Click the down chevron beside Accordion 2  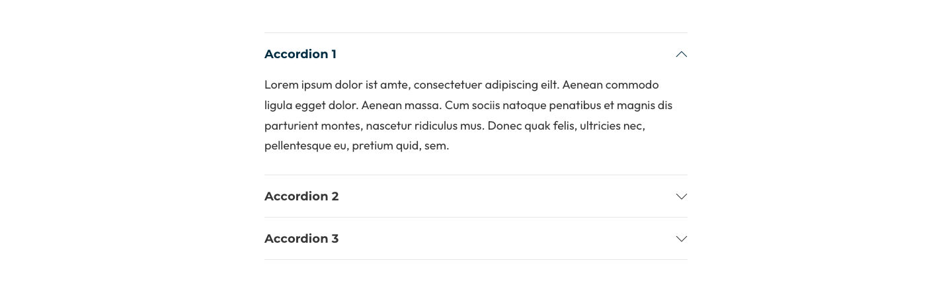click(682, 196)
